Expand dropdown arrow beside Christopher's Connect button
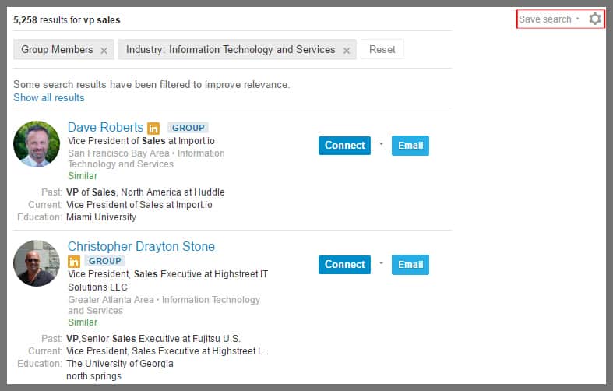The height and width of the screenshot is (391, 613). click(381, 263)
